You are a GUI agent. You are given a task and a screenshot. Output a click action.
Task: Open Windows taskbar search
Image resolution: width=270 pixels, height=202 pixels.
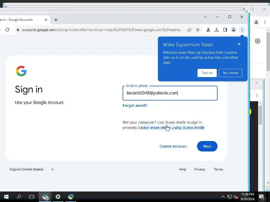(x=19, y=197)
